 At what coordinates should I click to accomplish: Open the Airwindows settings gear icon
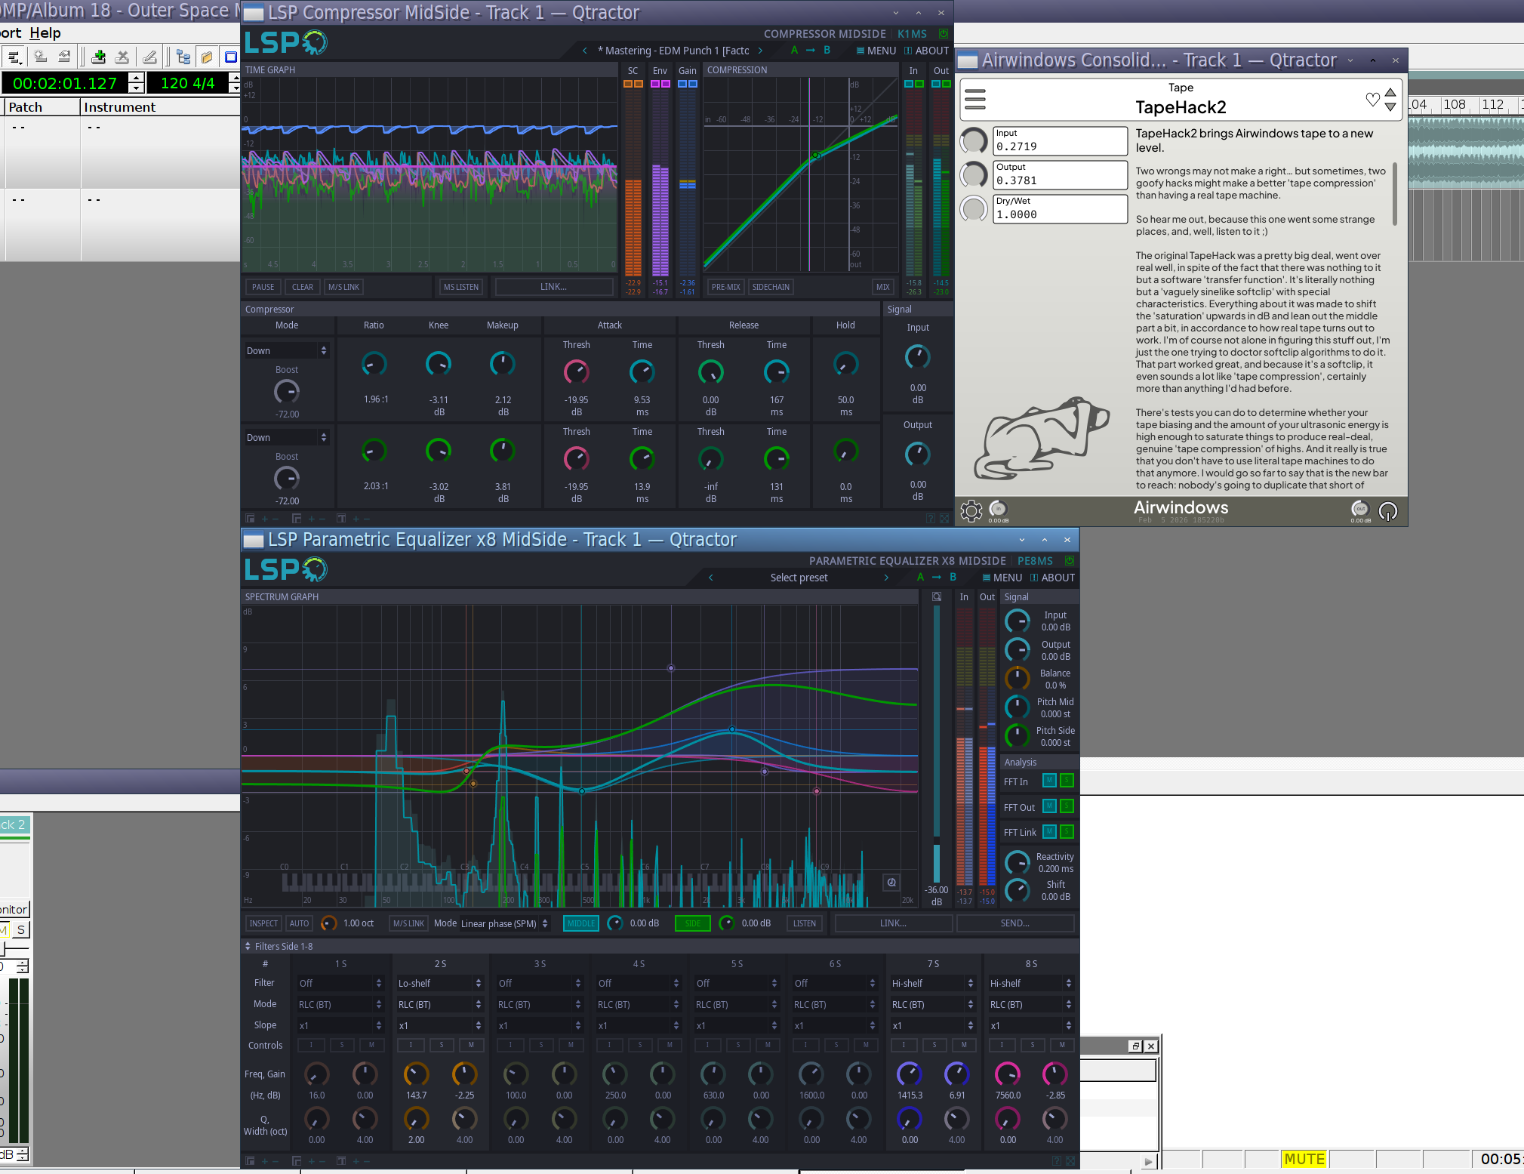click(x=971, y=511)
